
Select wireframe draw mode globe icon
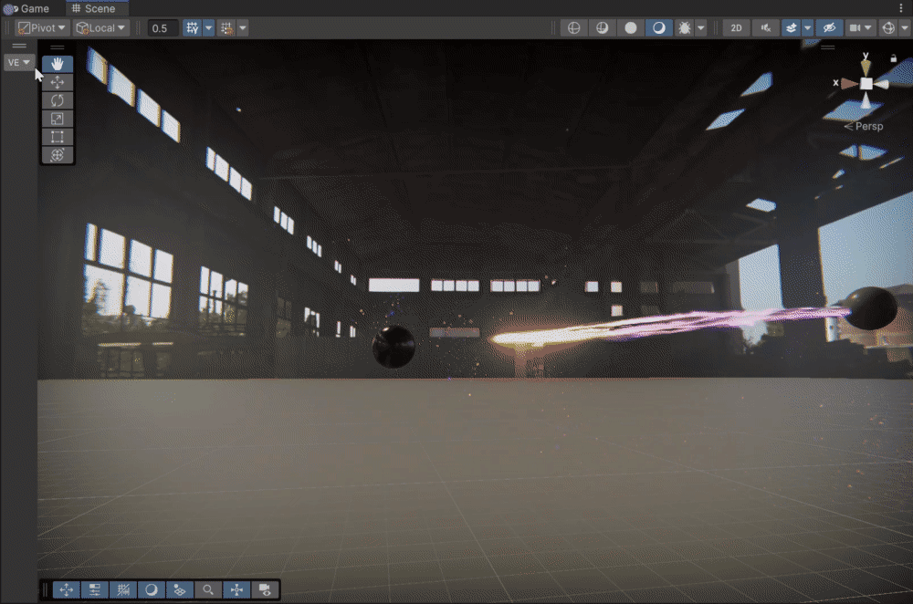point(573,28)
